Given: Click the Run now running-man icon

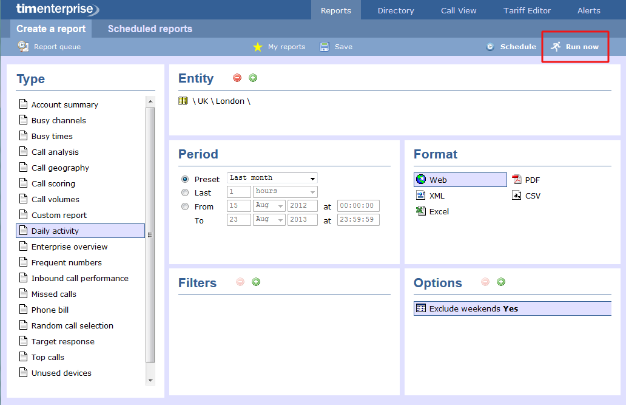Looking at the screenshot, I should click(556, 47).
